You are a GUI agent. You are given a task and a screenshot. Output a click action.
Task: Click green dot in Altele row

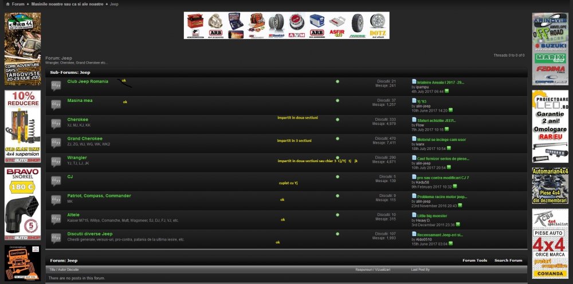click(337, 215)
